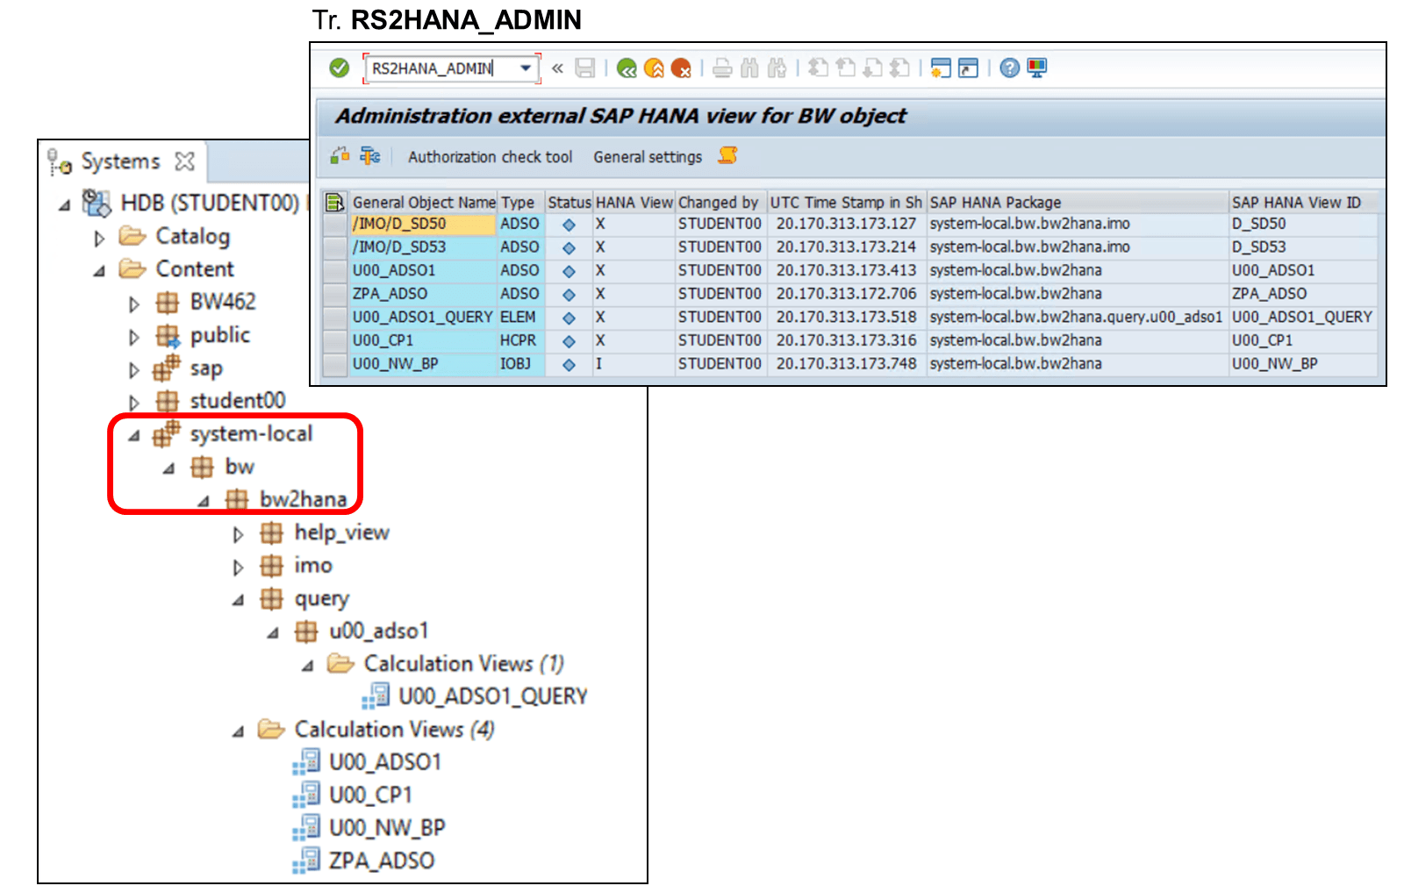
Task: Open General settings
Action: coord(648,157)
